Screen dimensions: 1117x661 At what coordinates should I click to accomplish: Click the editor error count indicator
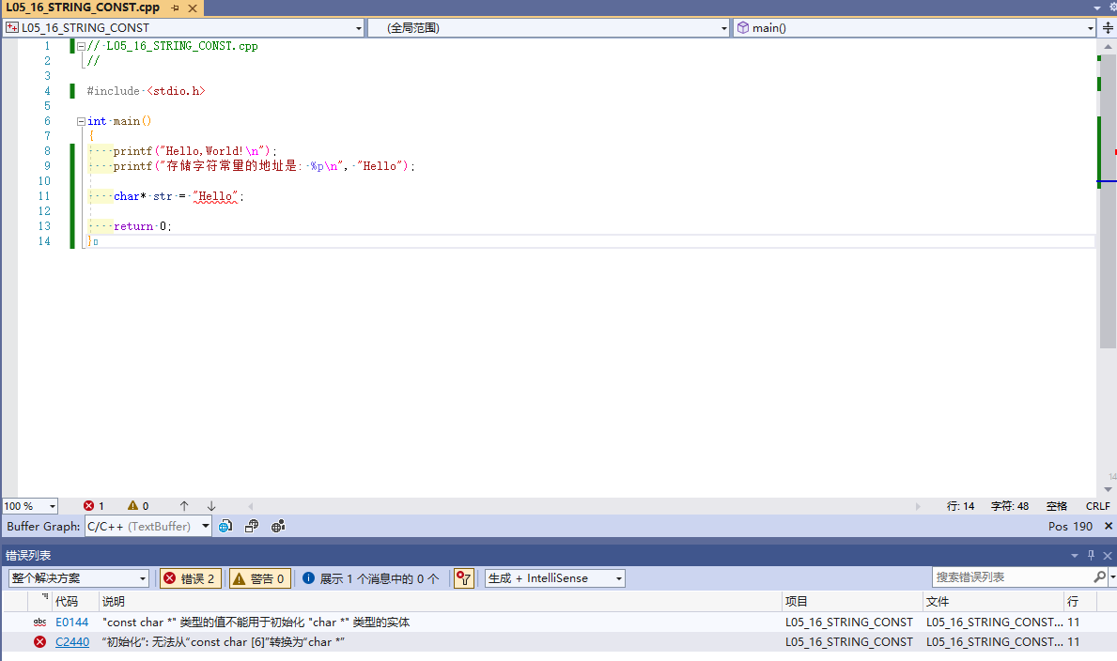point(94,506)
